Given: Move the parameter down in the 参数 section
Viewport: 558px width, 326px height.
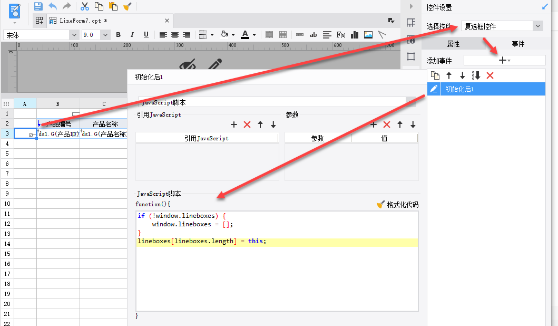Looking at the screenshot, I should (x=413, y=124).
